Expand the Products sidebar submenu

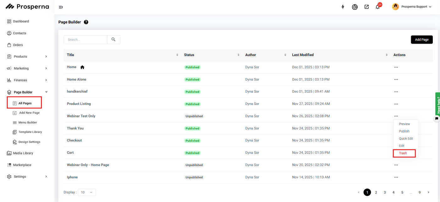point(46,56)
